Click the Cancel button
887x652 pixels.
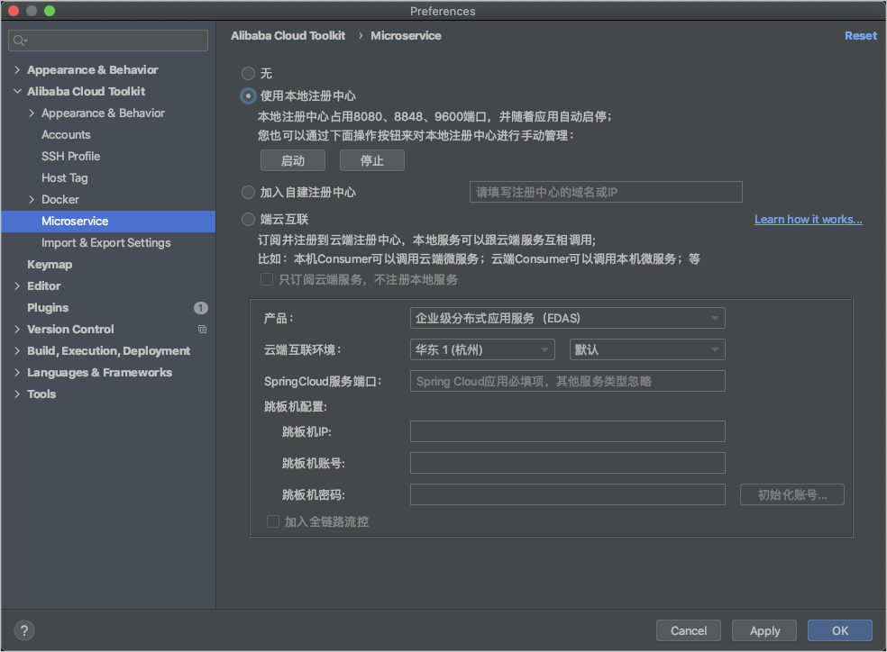689,630
